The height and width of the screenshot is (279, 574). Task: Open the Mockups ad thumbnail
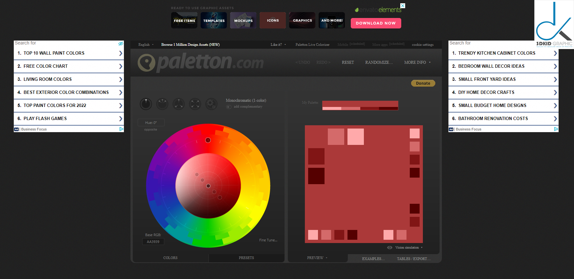[x=243, y=20]
